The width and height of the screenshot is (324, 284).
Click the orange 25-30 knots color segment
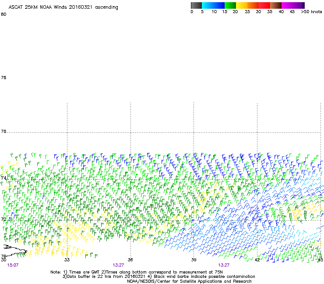coord(253,5)
